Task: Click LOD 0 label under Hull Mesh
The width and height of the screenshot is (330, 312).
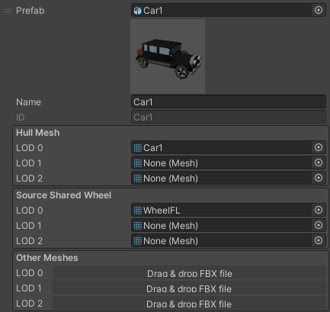Action: tap(30, 148)
